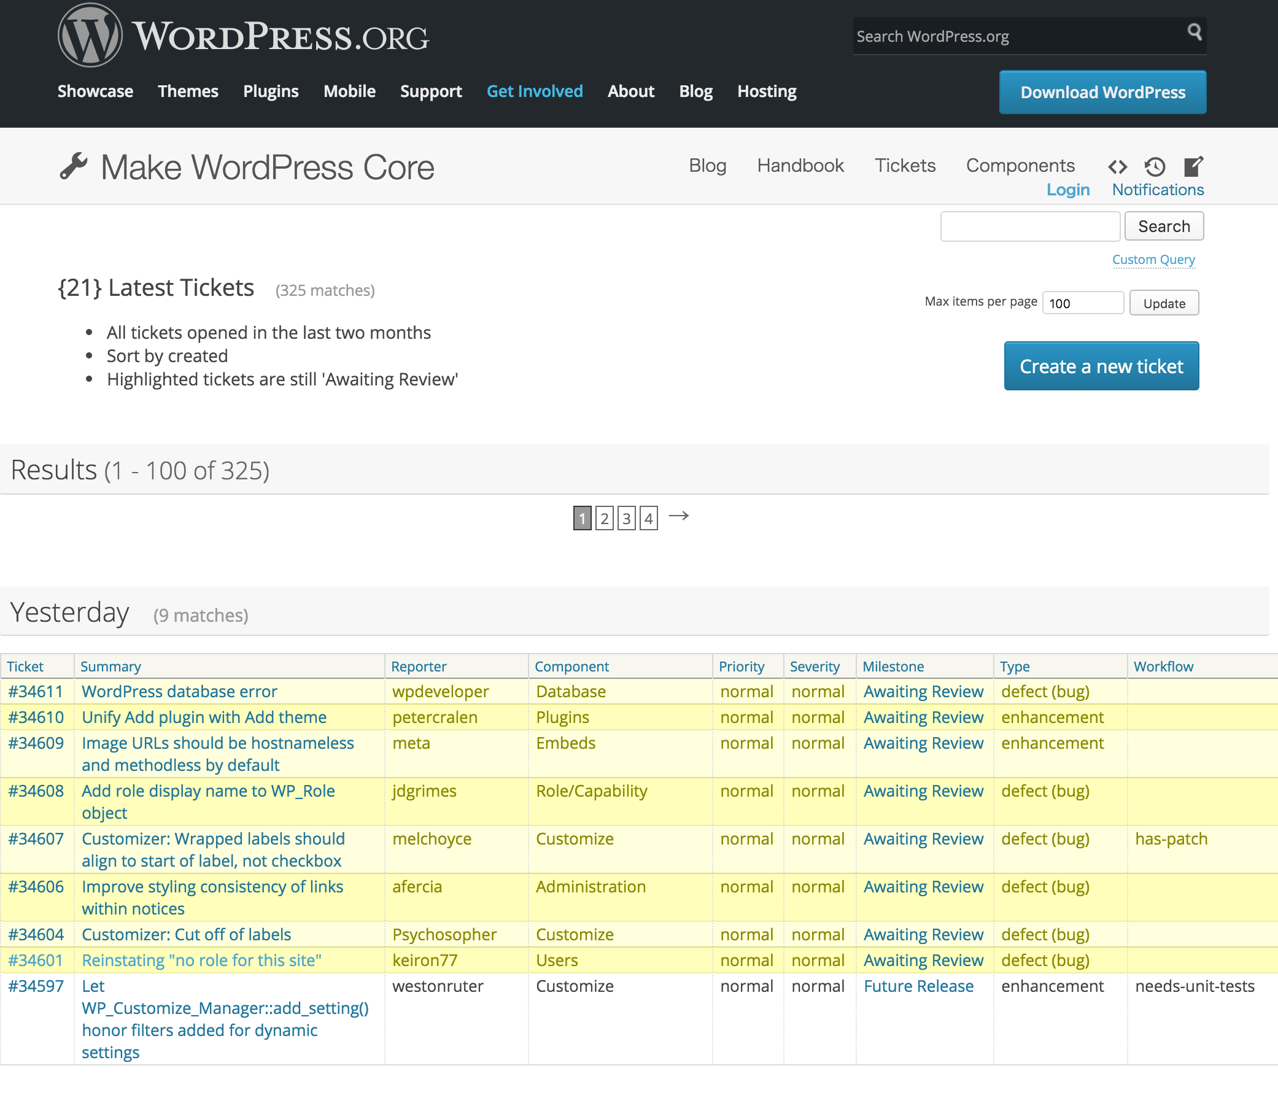The image size is (1278, 1106).
Task: Open the Components tab
Action: (1021, 165)
